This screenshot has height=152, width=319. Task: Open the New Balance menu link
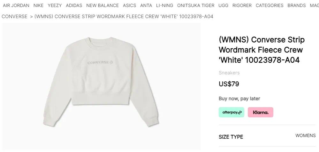pyautogui.click(x=103, y=5)
